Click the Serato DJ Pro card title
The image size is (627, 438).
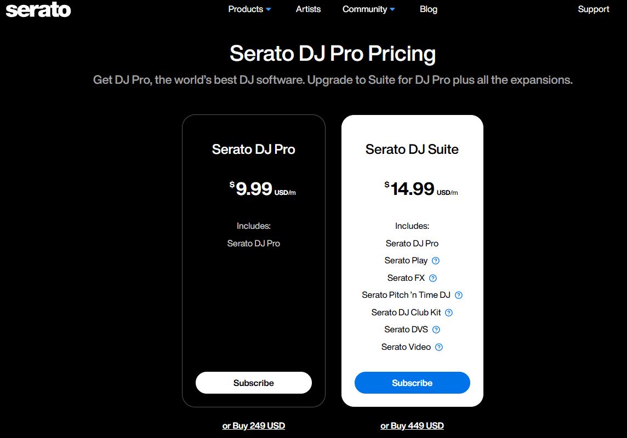click(253, 149)
